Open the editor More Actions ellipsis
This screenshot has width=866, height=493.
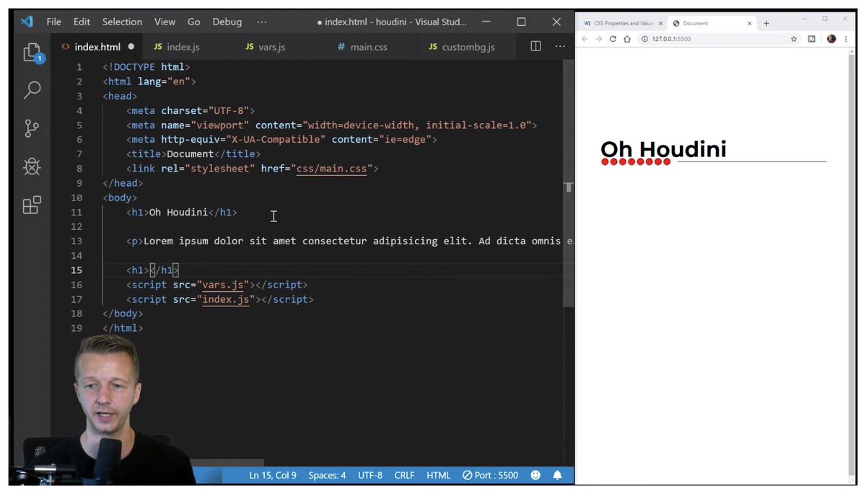(560, 46)
